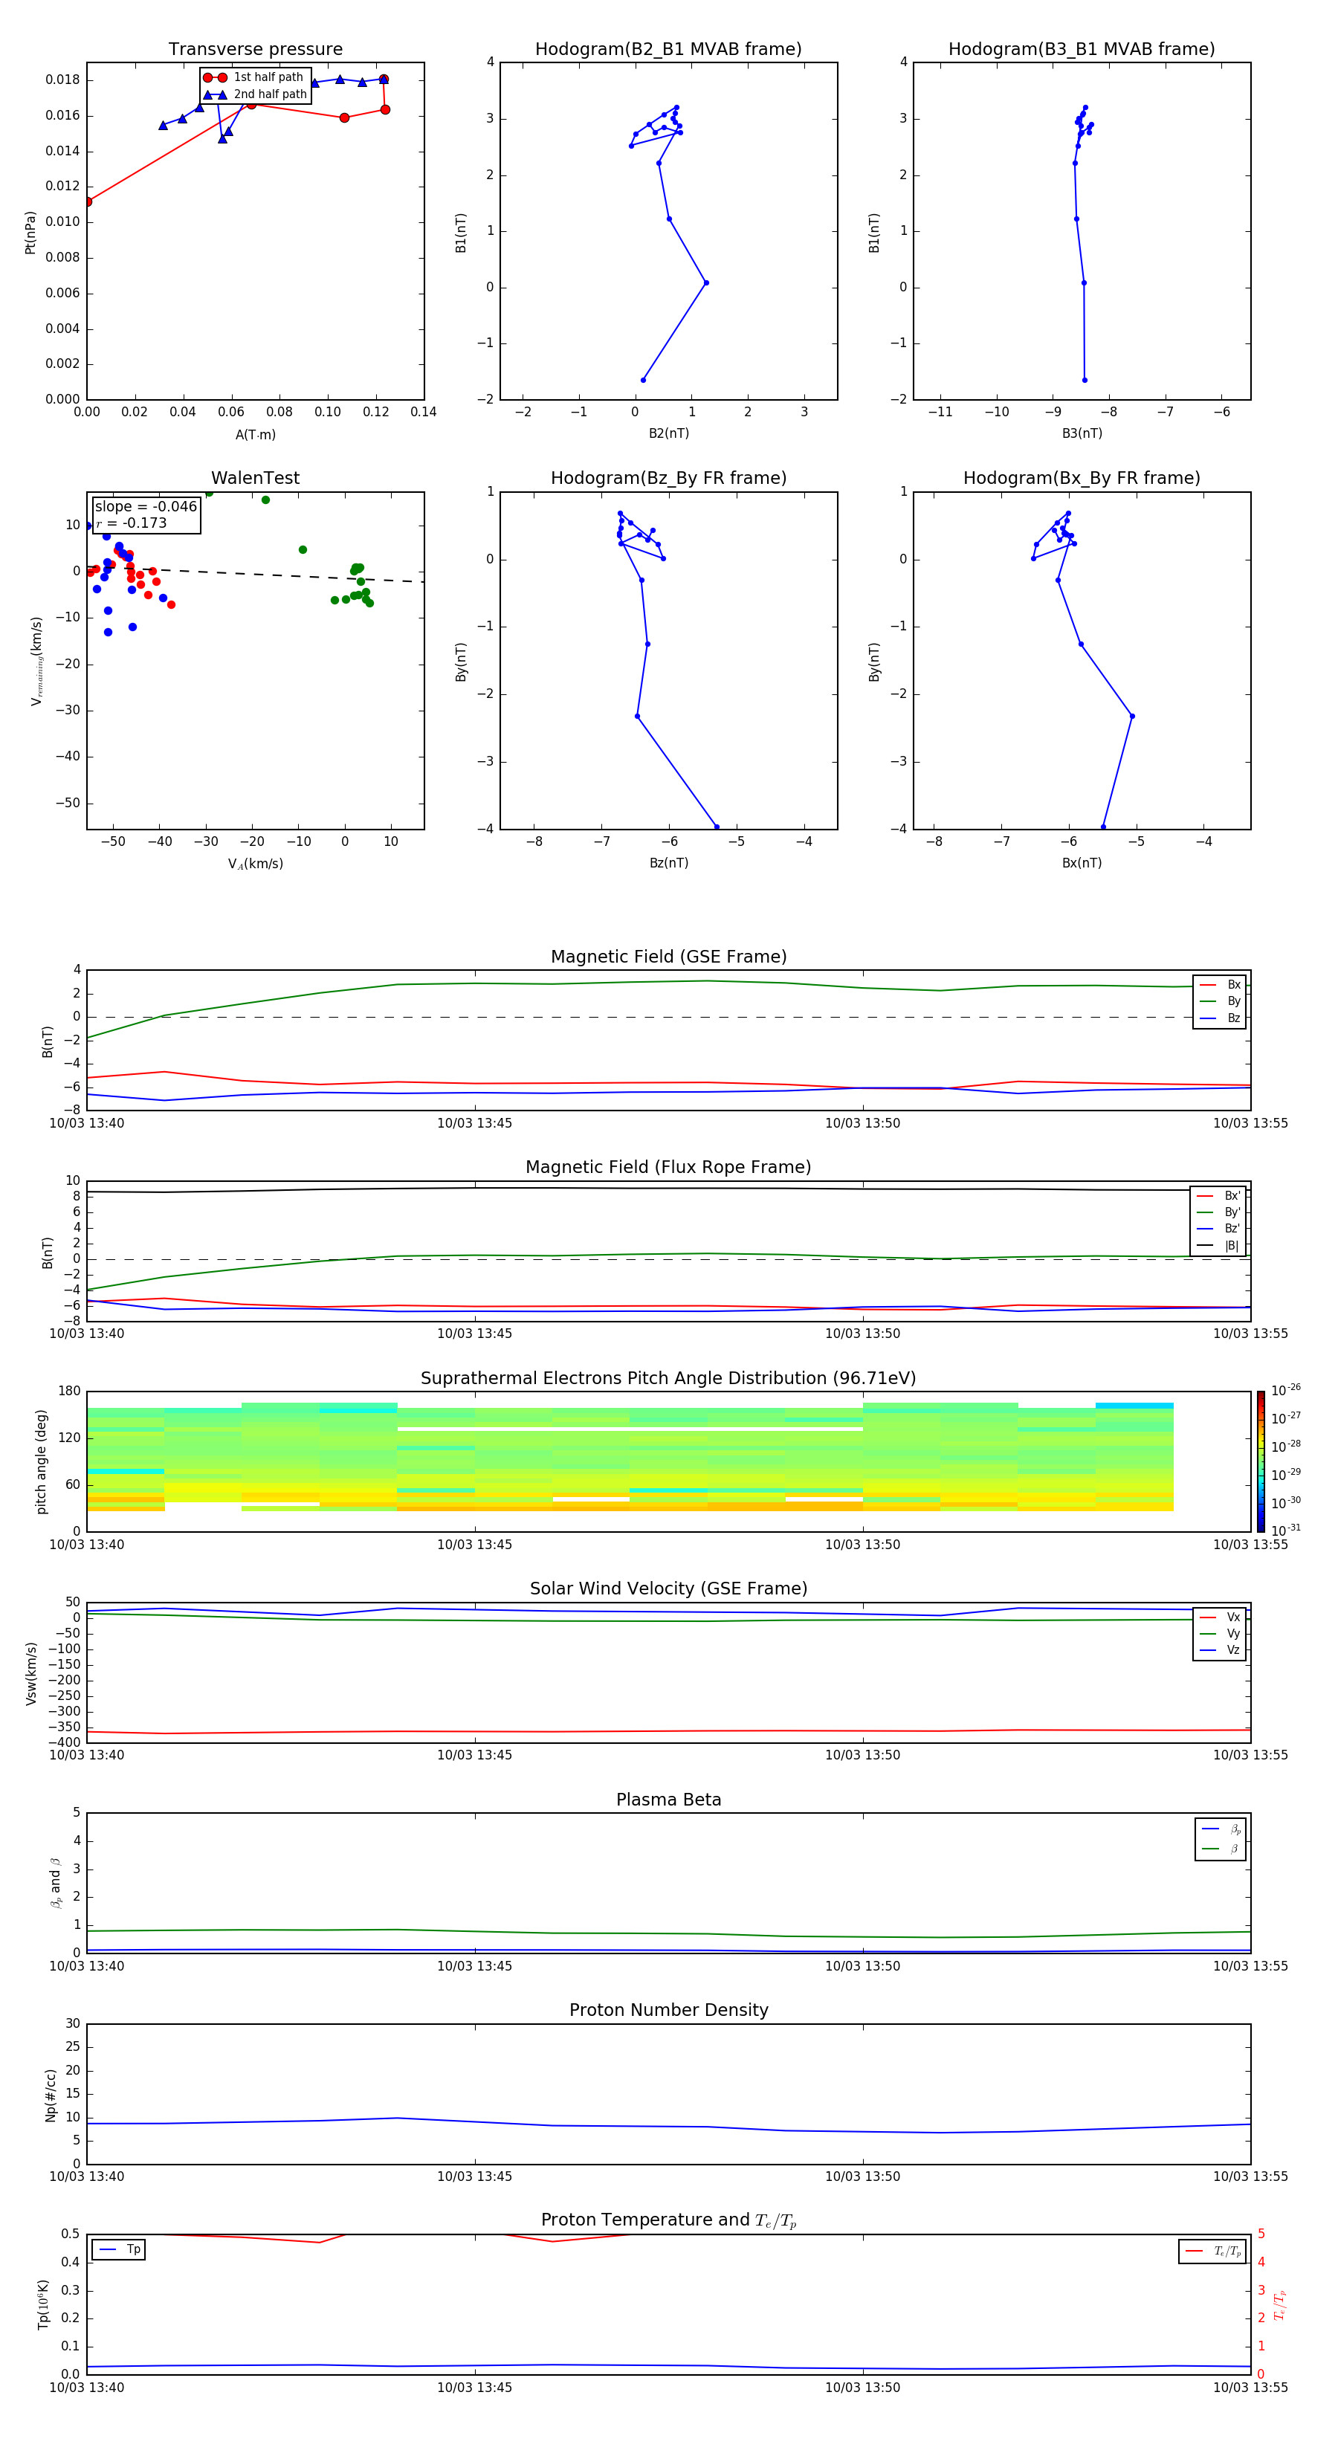Click the 'Plasma Beta' title
This screenshot has width=1338, height=2453.
[668, 1800]
